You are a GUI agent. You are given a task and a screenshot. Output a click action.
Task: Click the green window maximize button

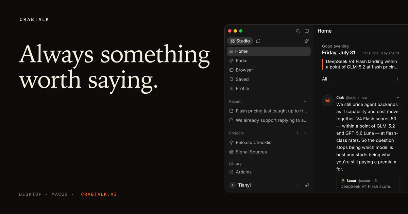pyautogui.click(x=241, y=31)
